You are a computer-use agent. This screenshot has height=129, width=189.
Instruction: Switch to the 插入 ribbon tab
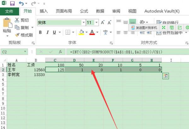coord(44,11)
